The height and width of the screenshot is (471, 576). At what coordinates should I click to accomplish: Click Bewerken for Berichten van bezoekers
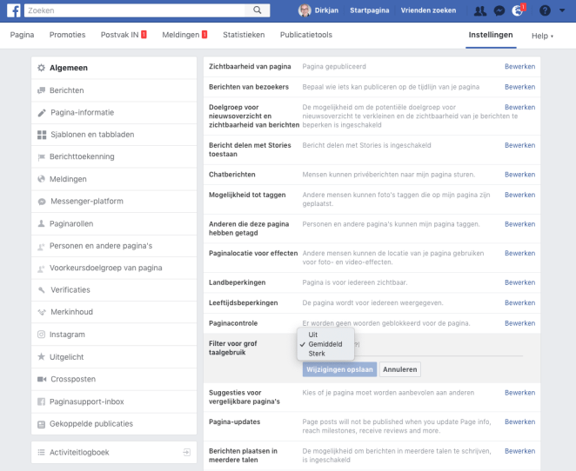[x=519, y=87]
